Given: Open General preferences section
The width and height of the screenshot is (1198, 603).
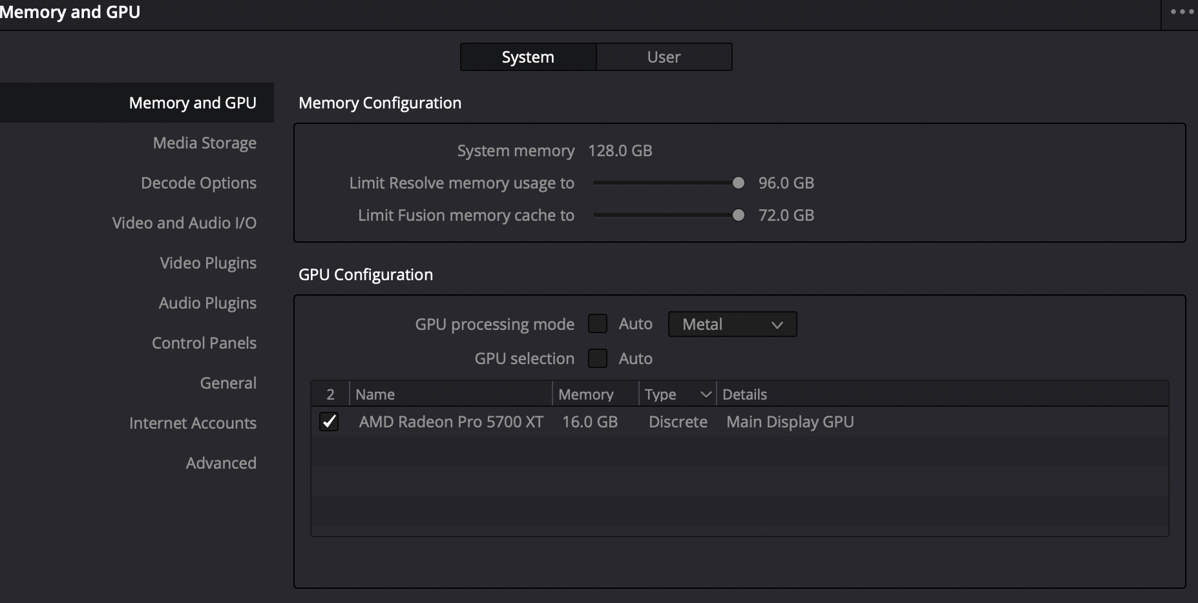Looking at the screenshot, I should [x=228, y=383].
